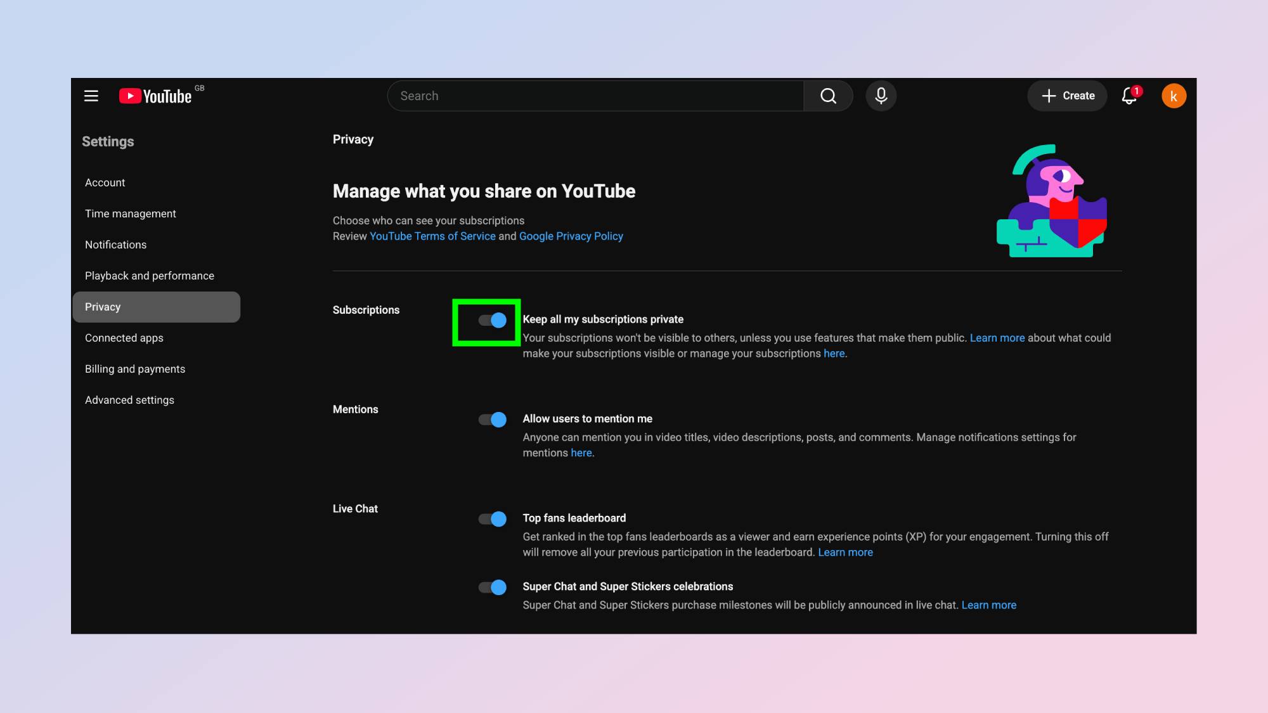The width and height of the screenshot is (1268, 713).
Task: Click Learn more about top fans leaderboard
Action: (x=845, y=553)
